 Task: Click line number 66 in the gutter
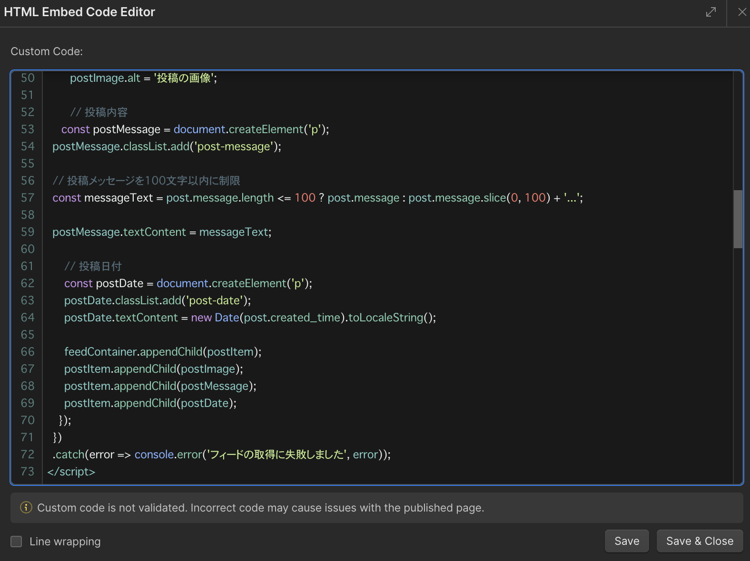coord(28,352)
